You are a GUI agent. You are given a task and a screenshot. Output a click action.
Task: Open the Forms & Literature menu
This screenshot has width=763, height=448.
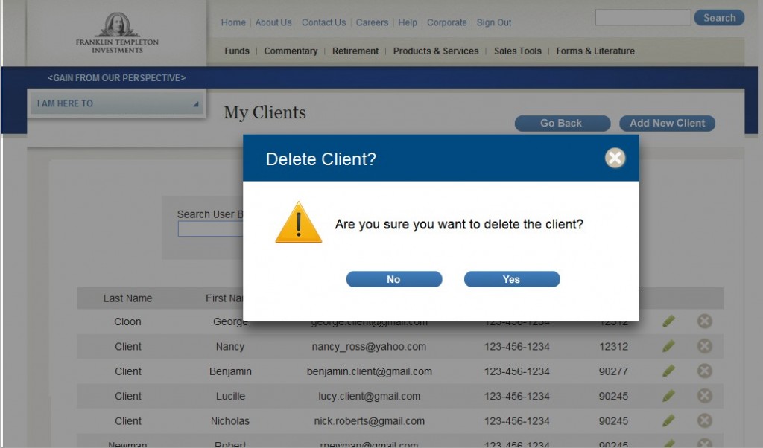(595, 51)
